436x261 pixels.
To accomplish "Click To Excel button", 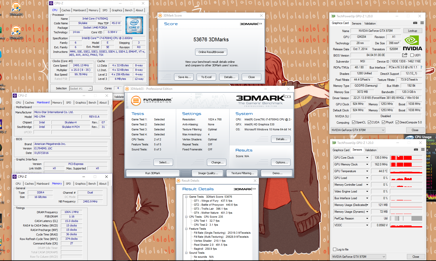I will coord(206,77).
